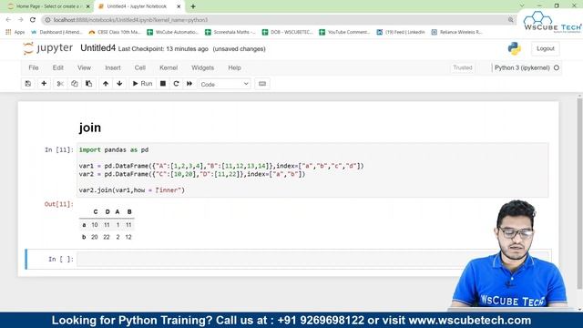Cut selected cells with the scissors icon

60,84
